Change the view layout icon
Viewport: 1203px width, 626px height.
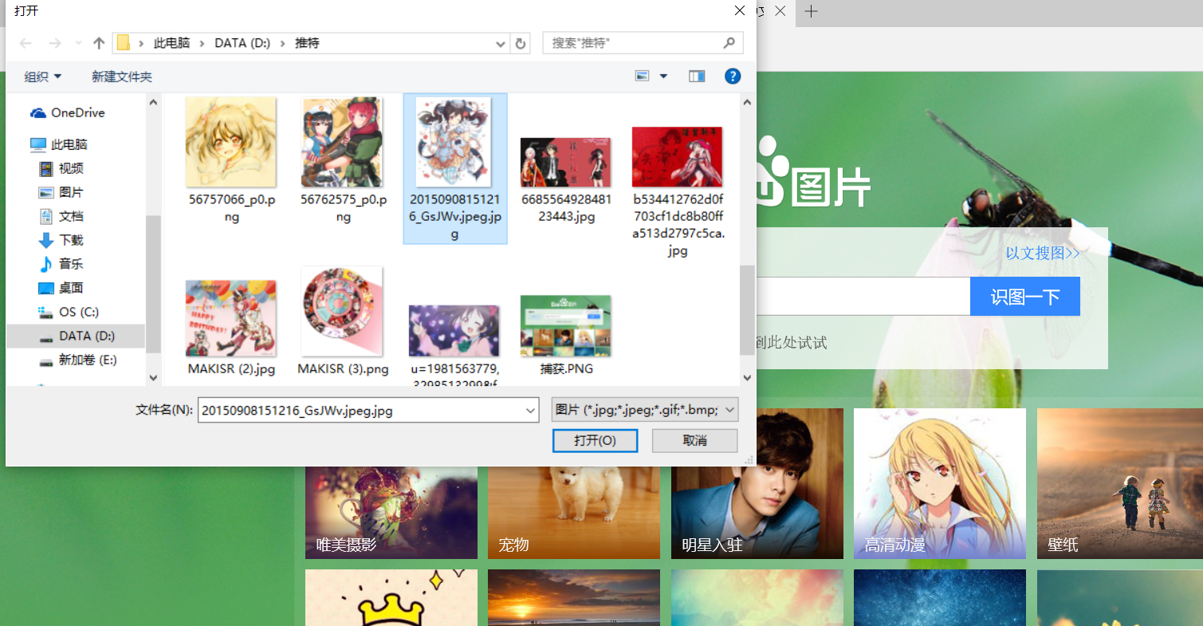click(643, 76)
